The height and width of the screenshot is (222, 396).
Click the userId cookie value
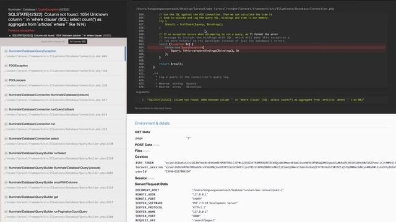178,171
